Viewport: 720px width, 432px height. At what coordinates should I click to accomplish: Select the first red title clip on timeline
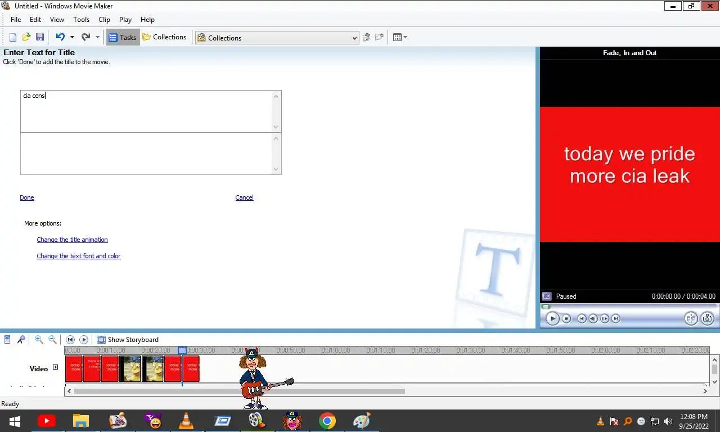(74, 368)
